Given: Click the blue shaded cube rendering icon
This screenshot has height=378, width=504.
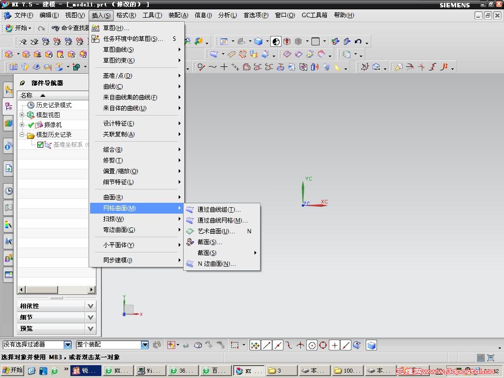Looking at the screenshot, I should coord(258,41).
